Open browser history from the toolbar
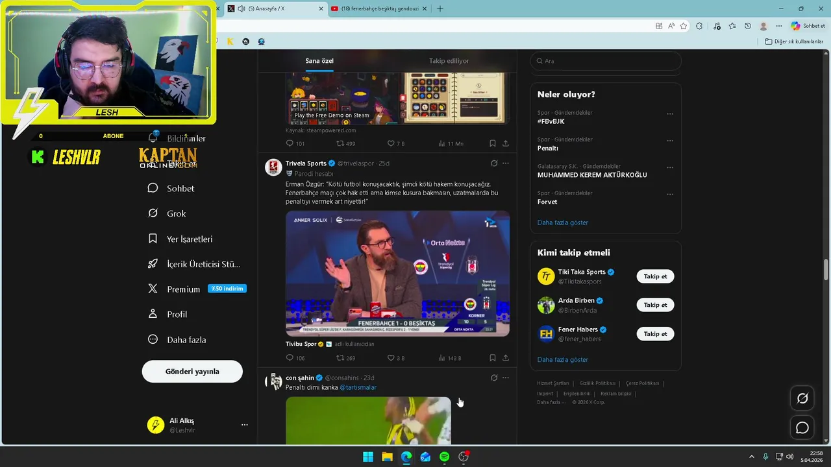 coord(748,26)
